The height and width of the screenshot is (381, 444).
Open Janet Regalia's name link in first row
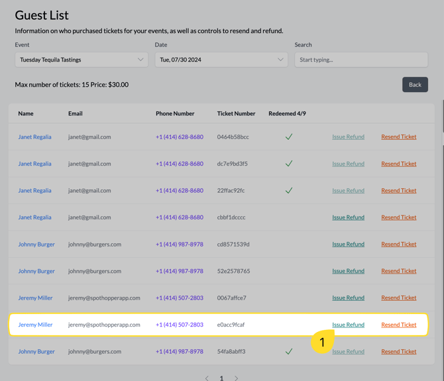pyautogui.click(x=34, y=137)
